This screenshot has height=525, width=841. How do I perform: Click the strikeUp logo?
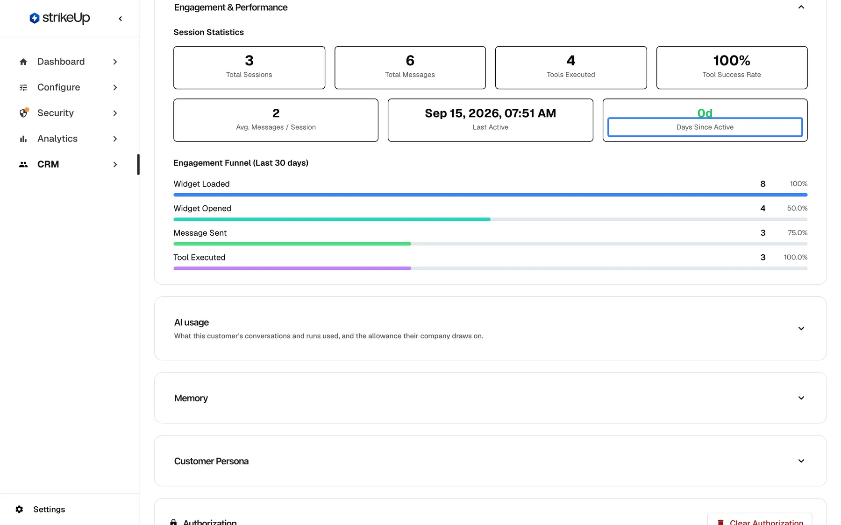(60, 18)
